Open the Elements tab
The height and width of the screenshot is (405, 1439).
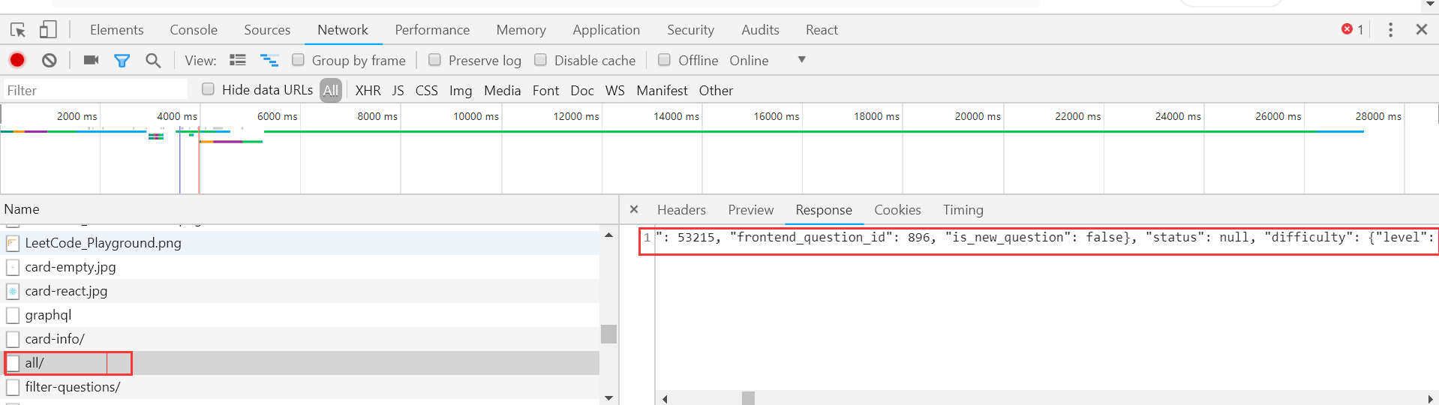[x=116, y=30]
